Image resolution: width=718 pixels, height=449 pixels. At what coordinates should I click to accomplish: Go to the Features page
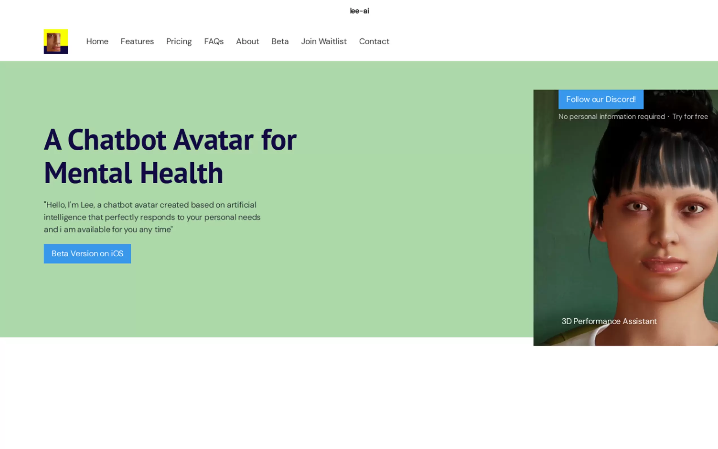(137, 41)
